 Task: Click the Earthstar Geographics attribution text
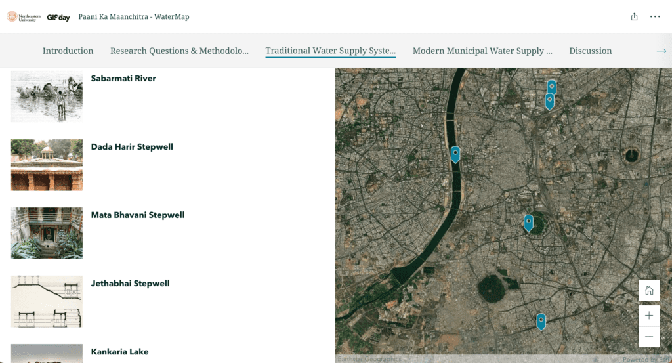click(x=369, y=359)
